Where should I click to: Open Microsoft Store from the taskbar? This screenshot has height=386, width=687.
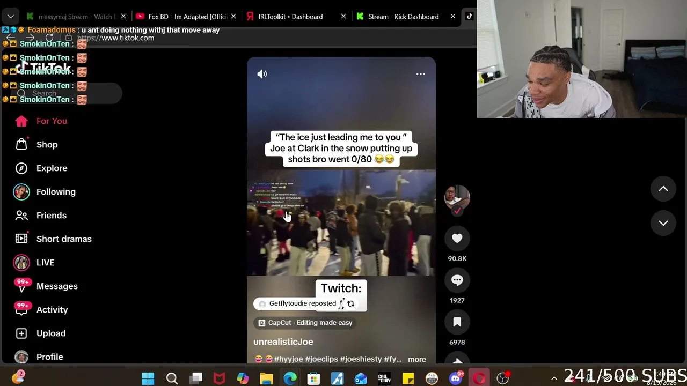(x=313, y=378)
